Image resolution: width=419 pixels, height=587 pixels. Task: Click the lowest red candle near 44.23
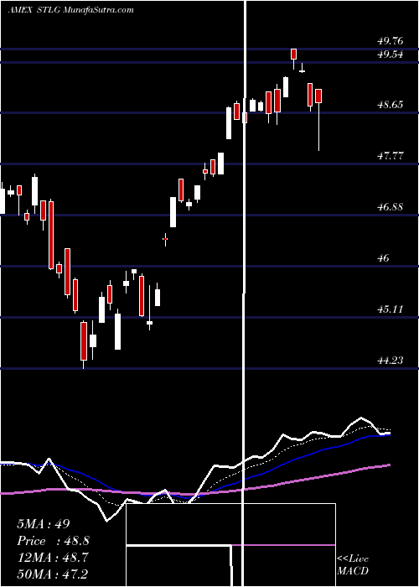tap(84, 345)
